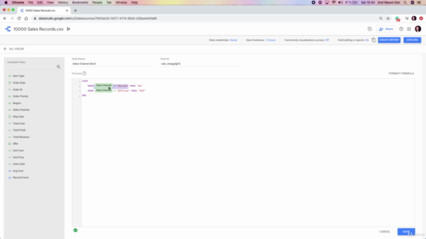Click the address bar URL
The height and width of the screenshot is (239, 426).
tap(98, 19)
